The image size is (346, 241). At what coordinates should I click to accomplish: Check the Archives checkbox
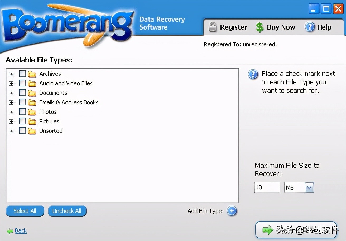point(22,74)
